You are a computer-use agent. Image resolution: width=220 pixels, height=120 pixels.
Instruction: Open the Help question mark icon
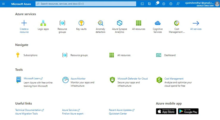click(x=171, y=4)
